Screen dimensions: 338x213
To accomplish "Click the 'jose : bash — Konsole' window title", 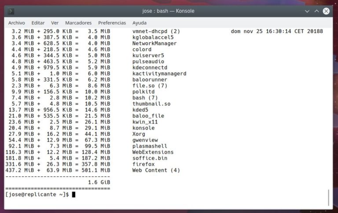I will [169, 11].
